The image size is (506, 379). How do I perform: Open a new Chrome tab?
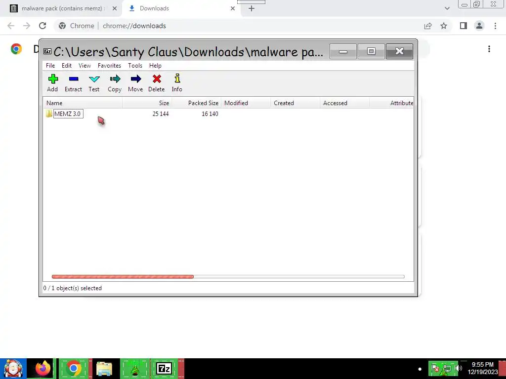pos(252,8)
